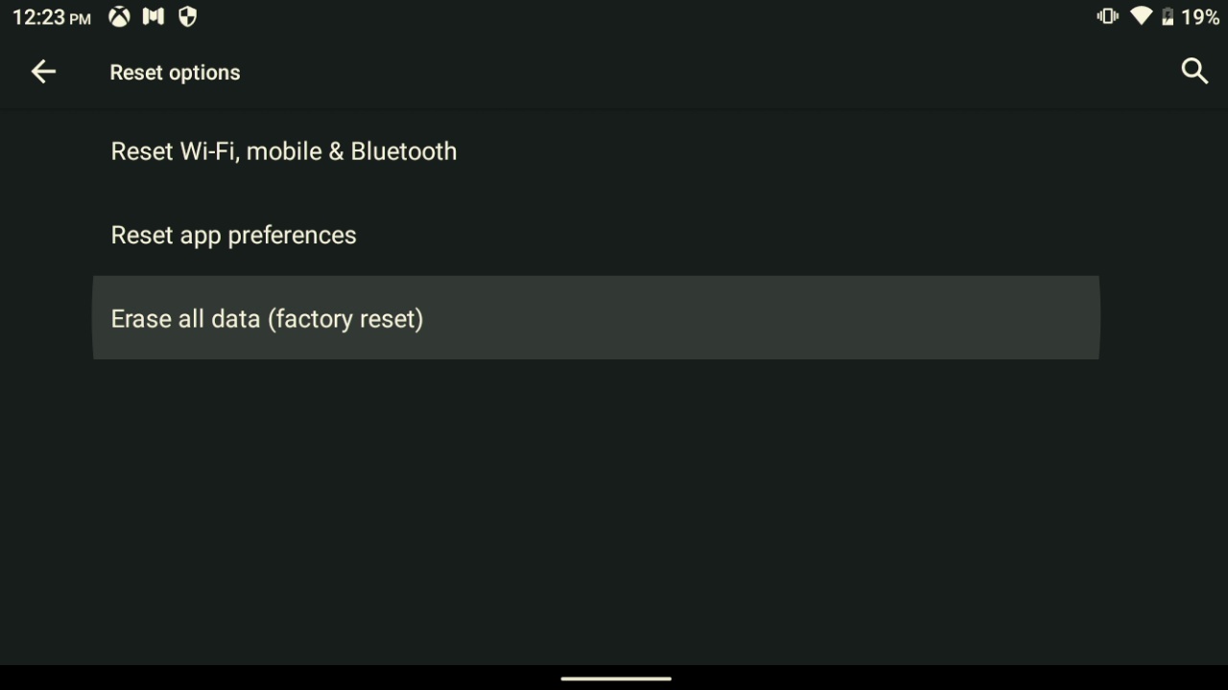Tap the charging battery icon showing 19%

(1169, 15)
